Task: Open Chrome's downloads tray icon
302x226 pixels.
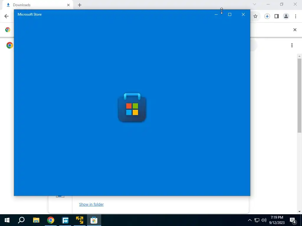Action: (267, 16)
